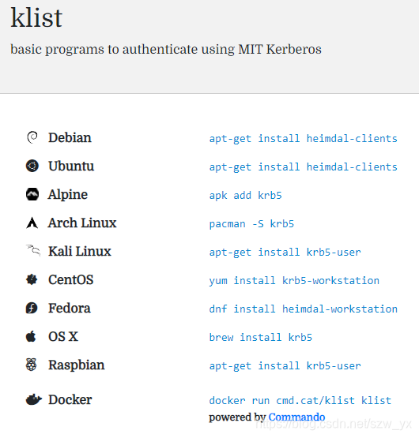Viewport: 419px width, 438px height.
Task: Select the Raspbian raspberry icon
Action: click(x=32, y=365)
